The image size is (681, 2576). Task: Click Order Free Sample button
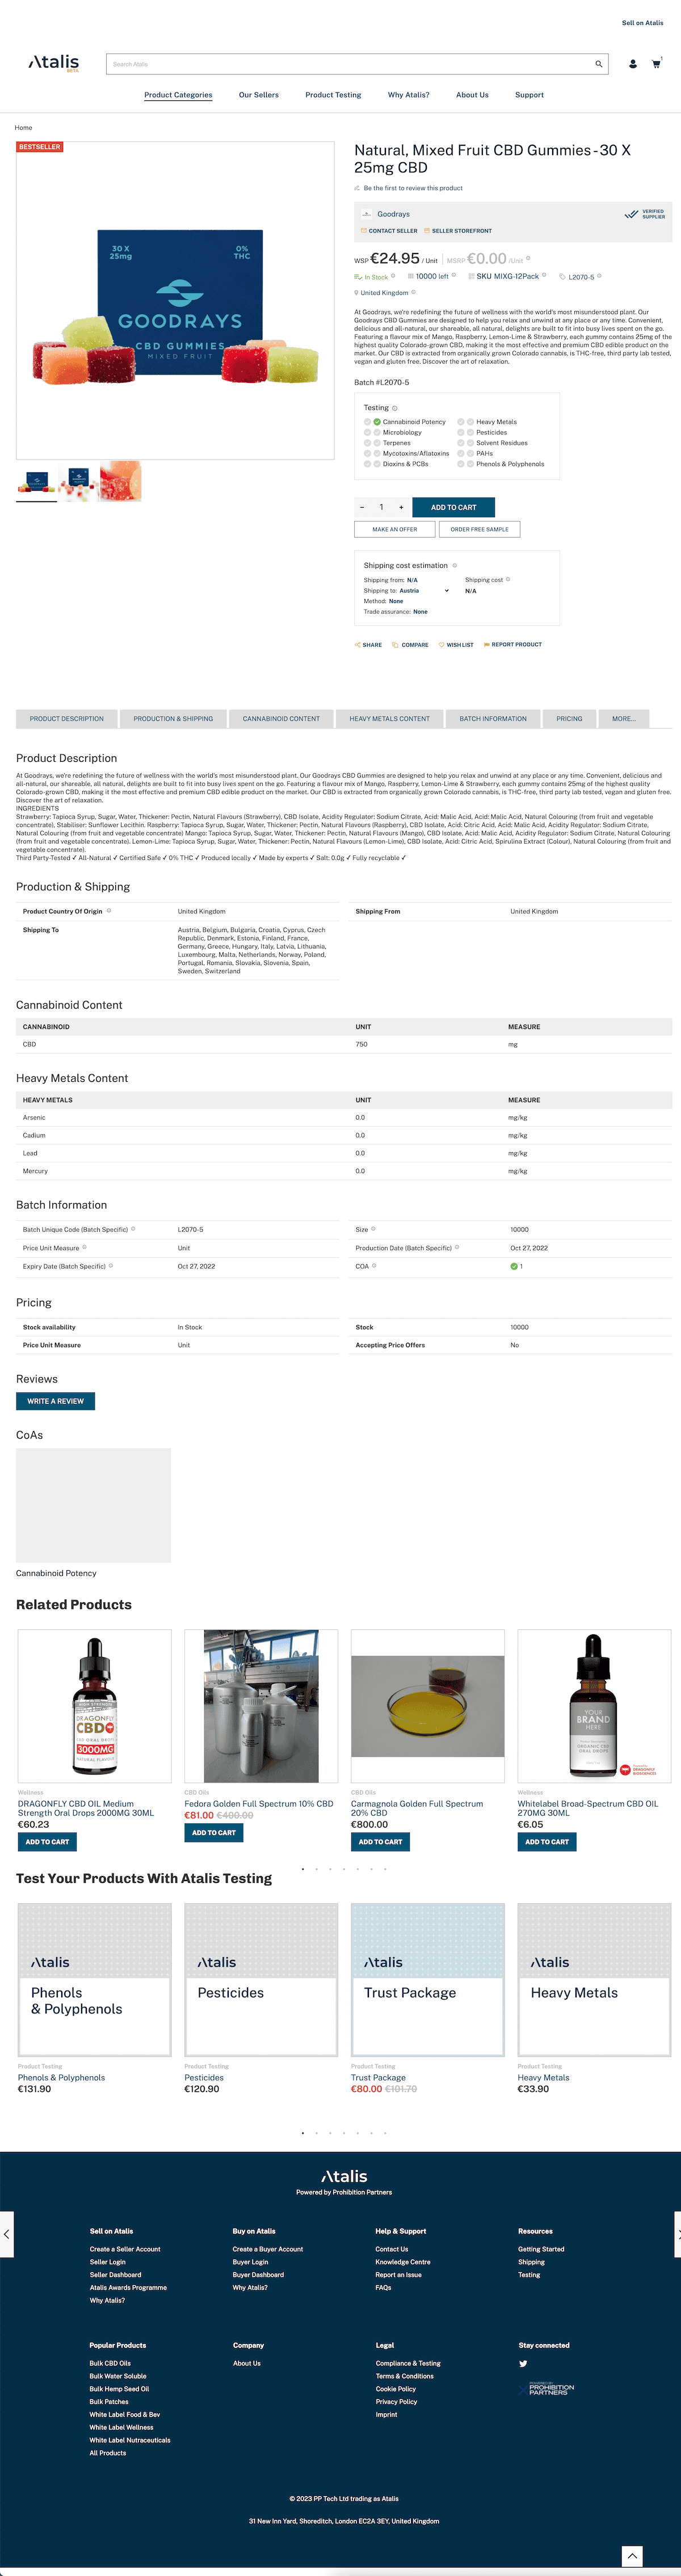point(479,529)
